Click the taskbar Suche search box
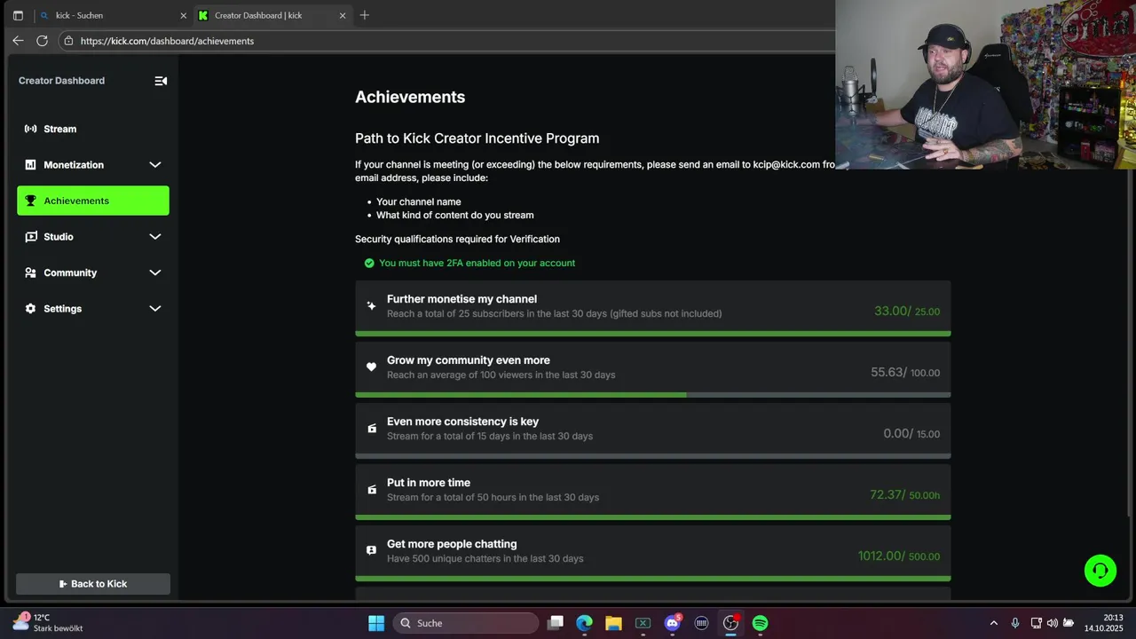Screen dimensions: 1136x639 tap(465, 623)
